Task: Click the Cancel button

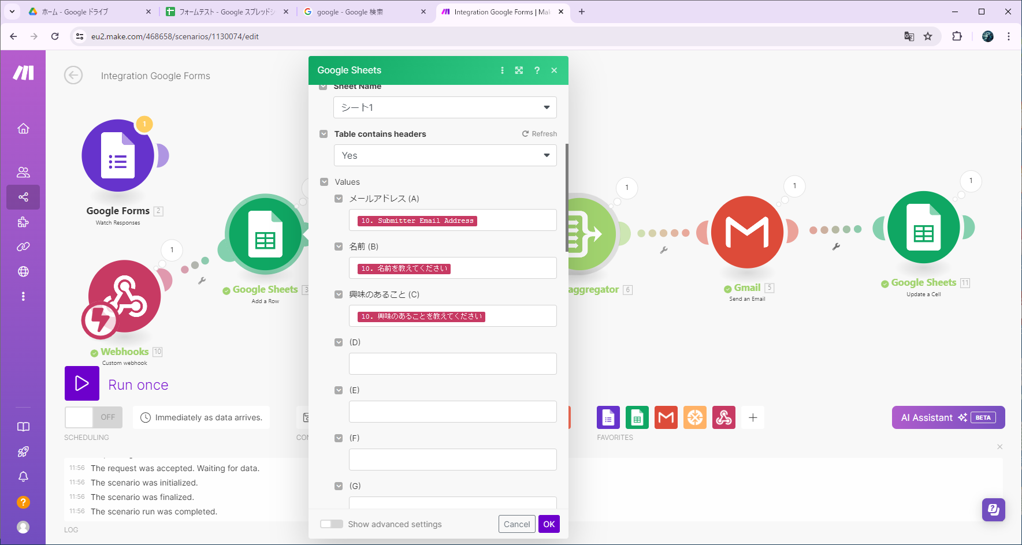Action: click(x=516, y=524)
